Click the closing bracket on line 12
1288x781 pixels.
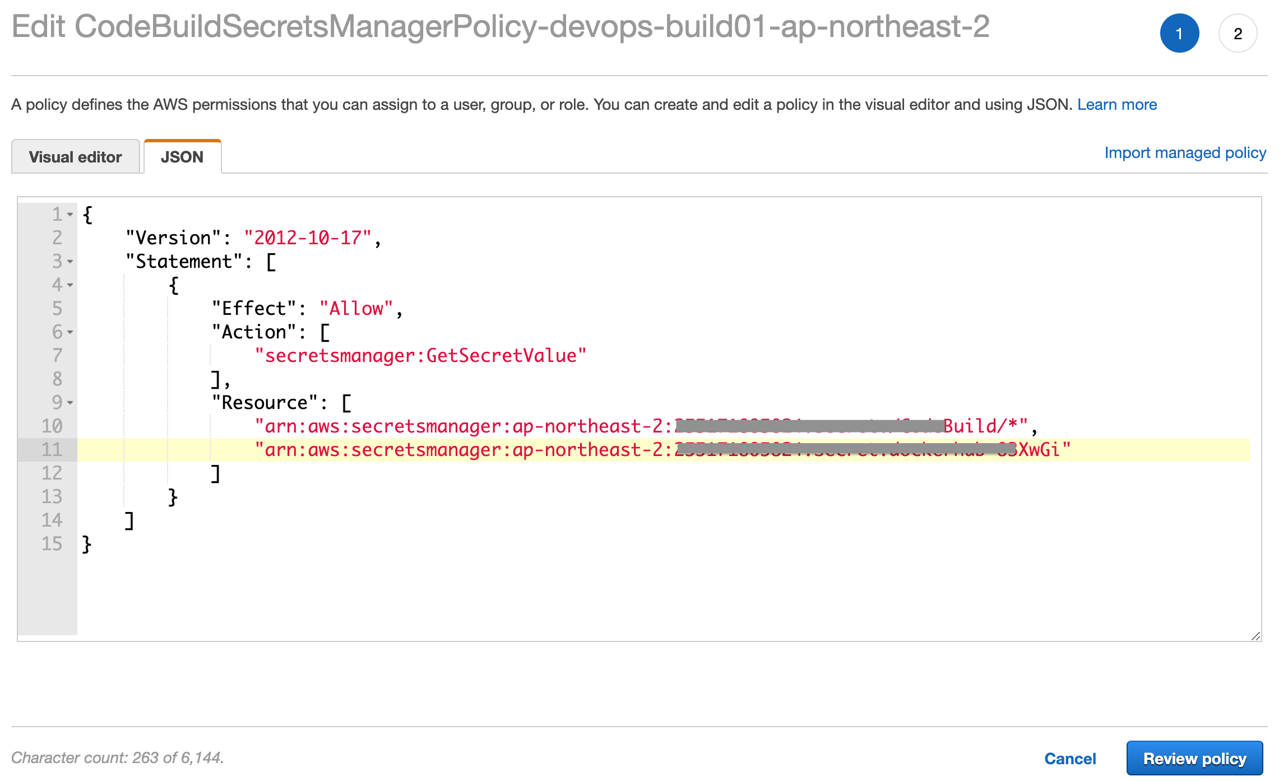click(x=215, y=473)
